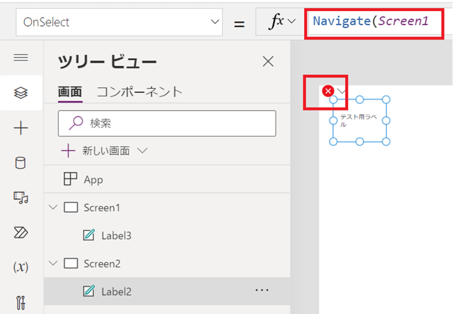Screen dimensions: 453x314
Task: Expand error details chevron on canvas
Action: point(342,92)
